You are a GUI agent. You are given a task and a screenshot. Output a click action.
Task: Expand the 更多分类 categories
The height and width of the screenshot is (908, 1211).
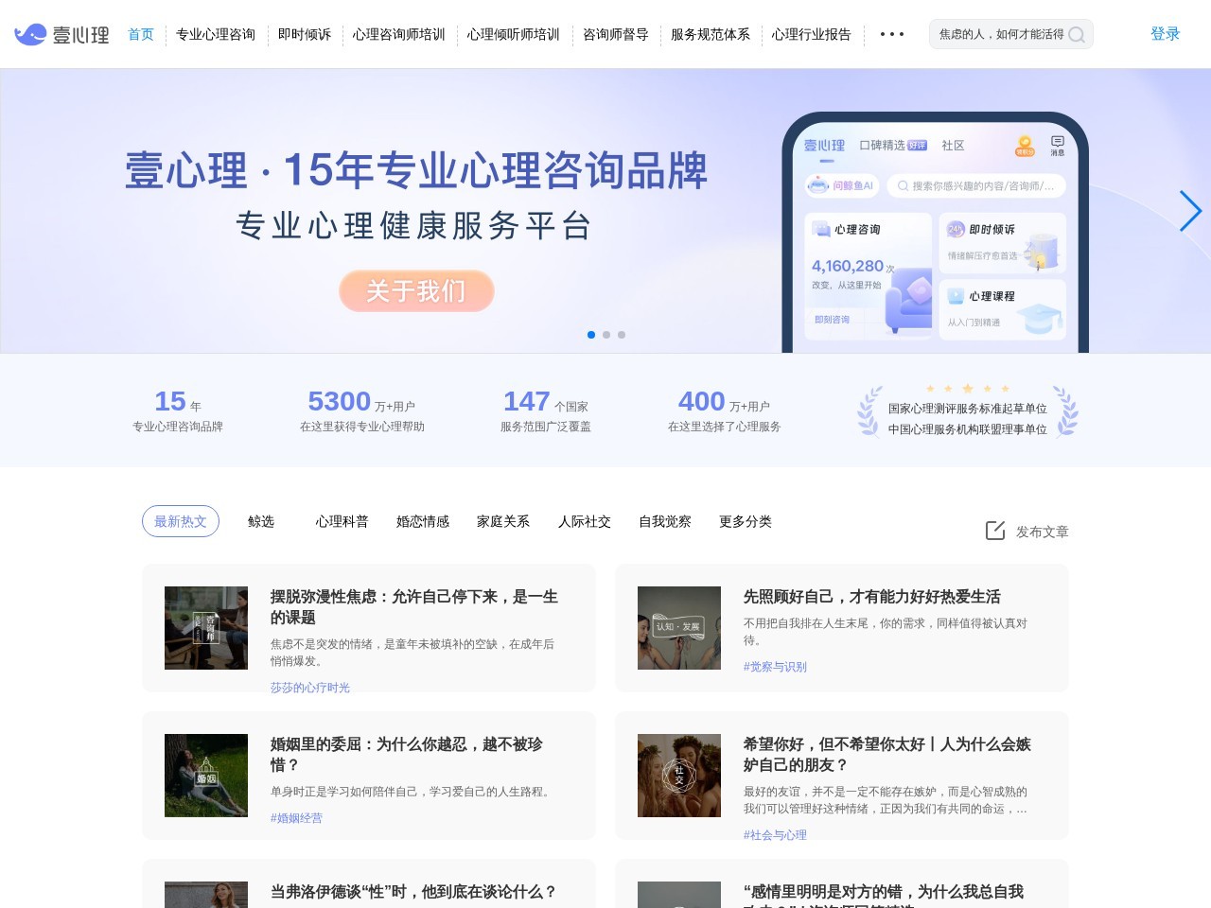point(746,521)
